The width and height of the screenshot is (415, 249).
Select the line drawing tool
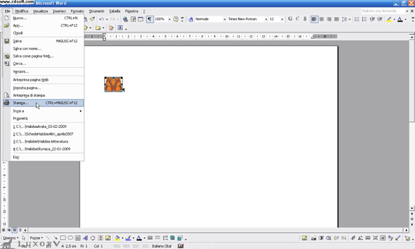48,238
